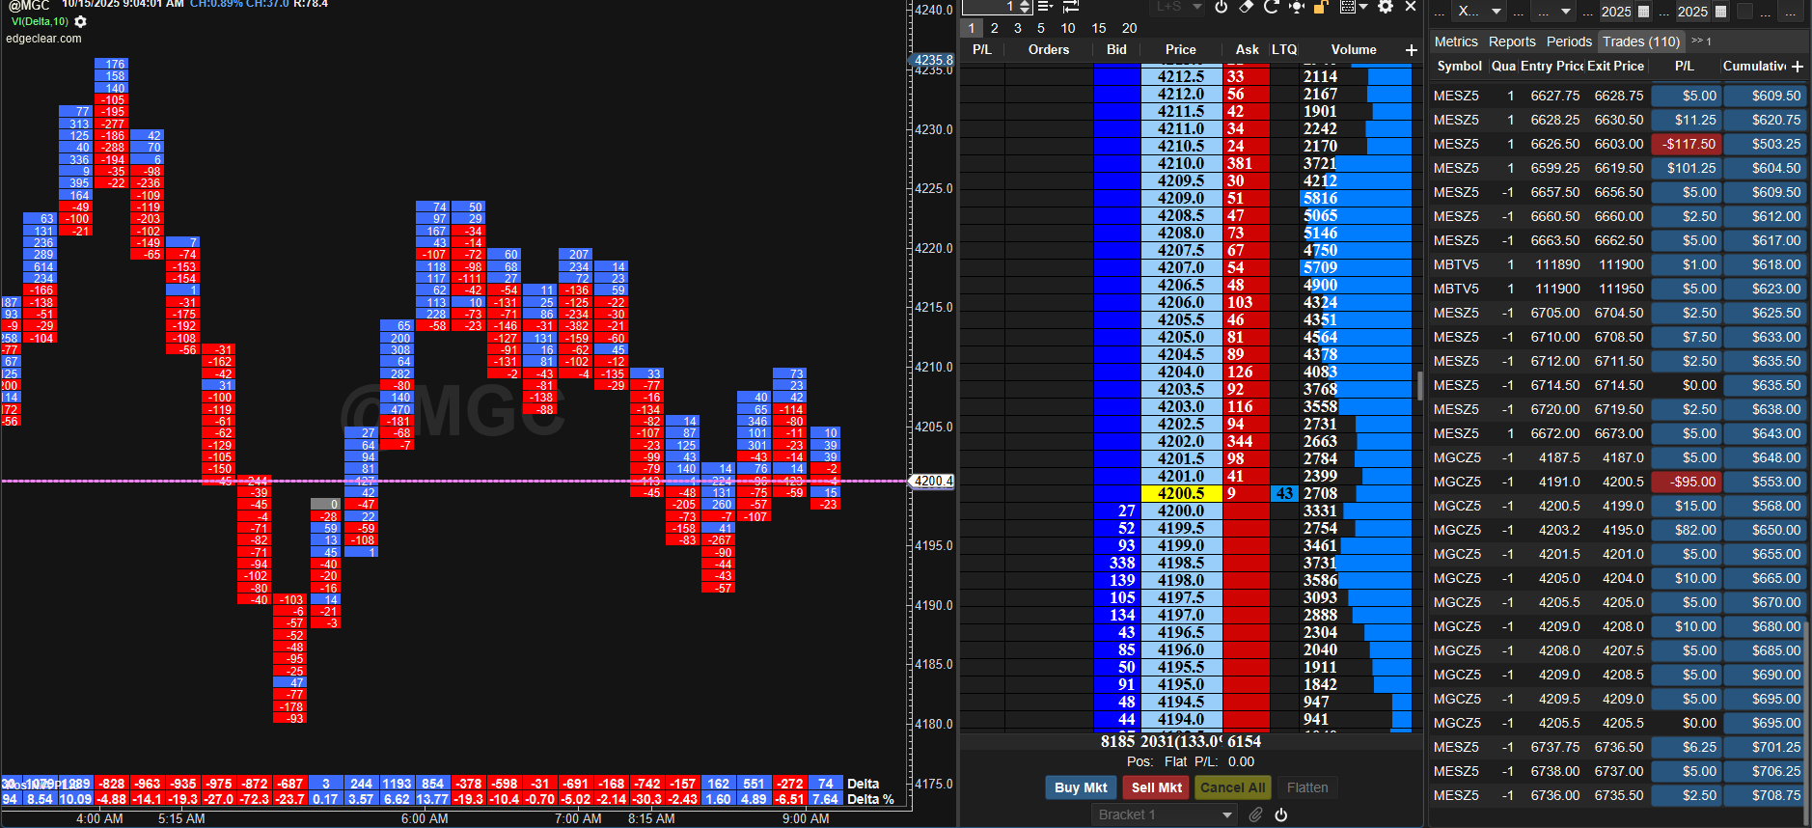Click price 4210.0 in the DOM ladder
The height and width of the screenshot is (828, 1812).
(1181, 163)
